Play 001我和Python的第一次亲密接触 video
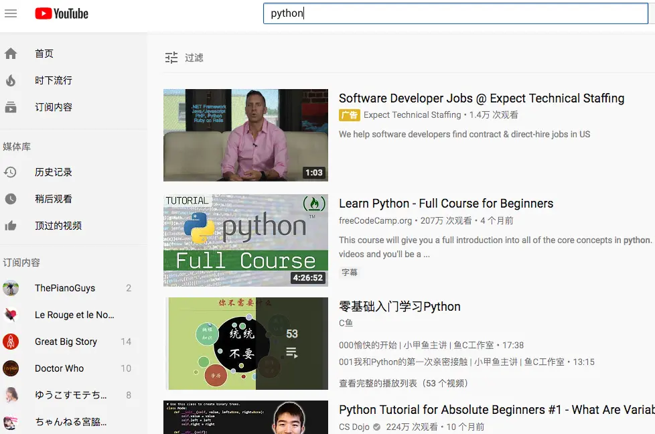Screen dimensions: 655x434 click(467, 362)
